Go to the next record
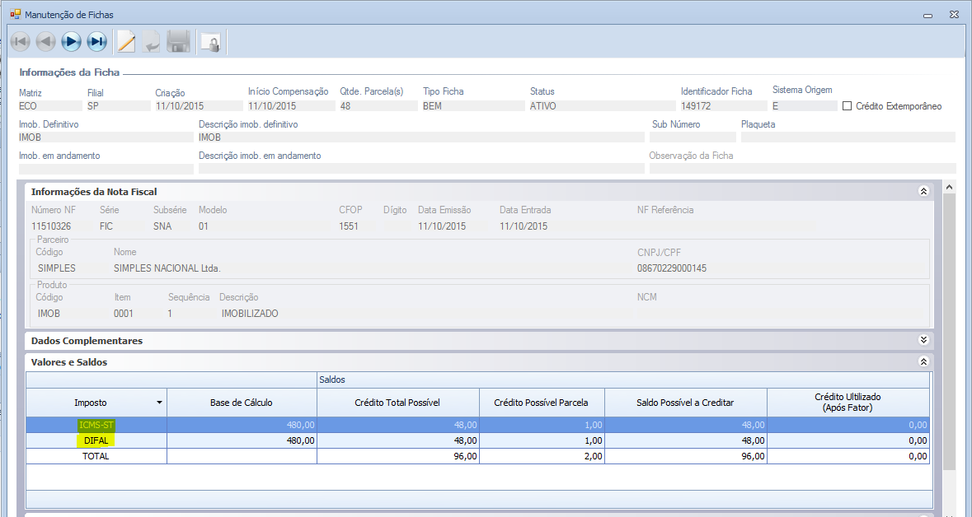This screenshot has width=972, height=517. (72, 41)
